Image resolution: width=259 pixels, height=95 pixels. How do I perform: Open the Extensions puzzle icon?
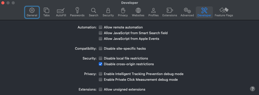(170, 10)
